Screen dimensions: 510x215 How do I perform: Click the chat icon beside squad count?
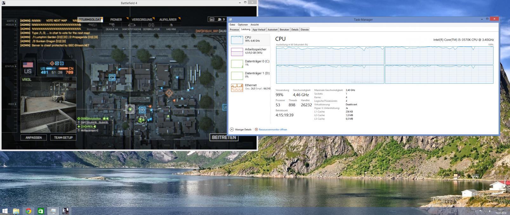(212, 19)
